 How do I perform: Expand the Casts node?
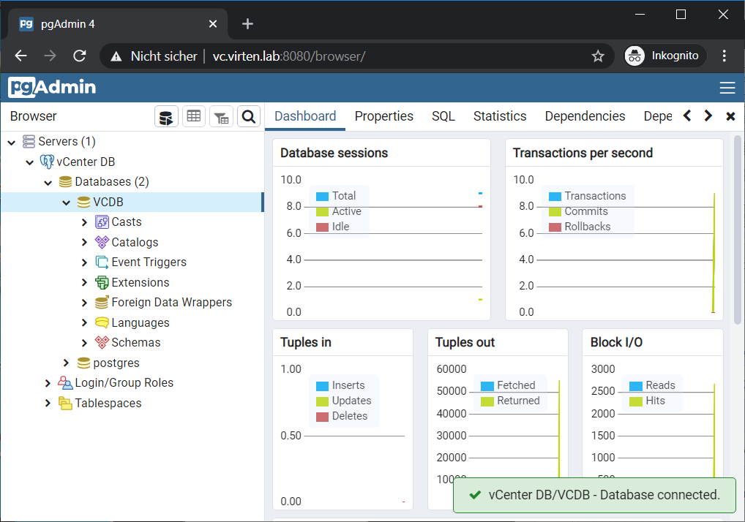coord(85,222)
